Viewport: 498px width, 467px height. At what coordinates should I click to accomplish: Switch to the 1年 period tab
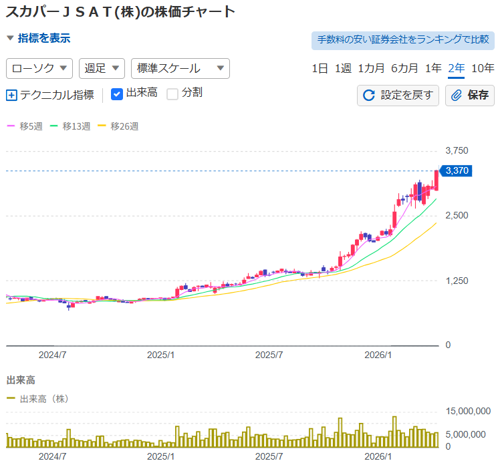[433, 68]
